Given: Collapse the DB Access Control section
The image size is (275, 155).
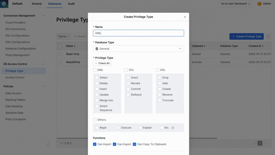Looking at the screenshot, I should [43, 64].
